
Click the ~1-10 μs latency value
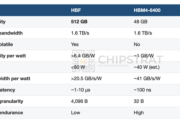point(81,90)
